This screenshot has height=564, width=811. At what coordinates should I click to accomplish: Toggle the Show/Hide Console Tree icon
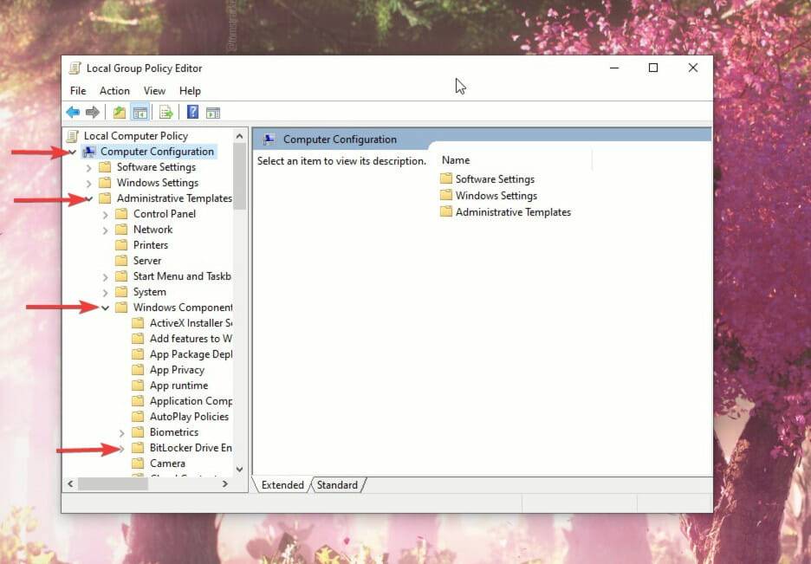click(139, 111)
